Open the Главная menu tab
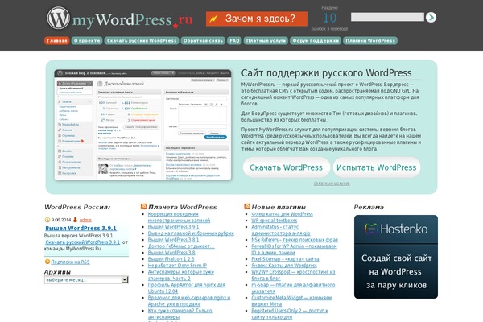 pyautogui.click(x=57, y=41)
